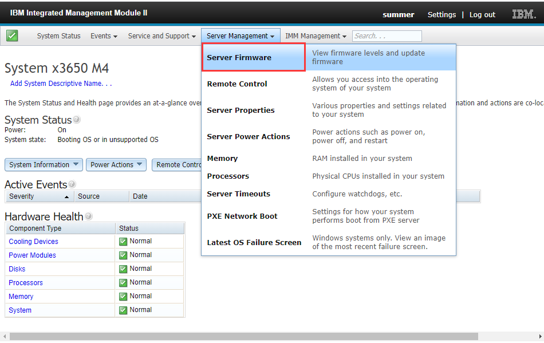Click the help icon beside Hardware Health heading
The width and height of the screenshot is (544, 343).
(x=88, y=216)
